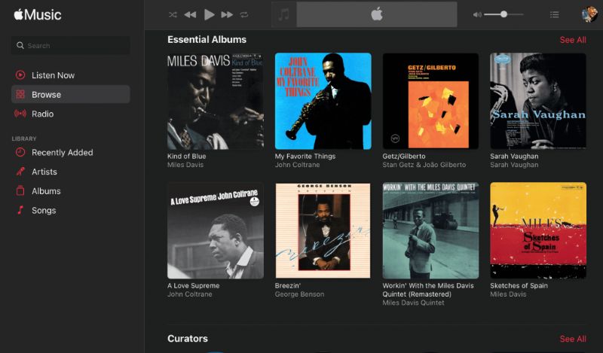Click Miles Davis artist under Kind of Blue
Viewport: 603px width, 353px height.
tap(185, 165)
